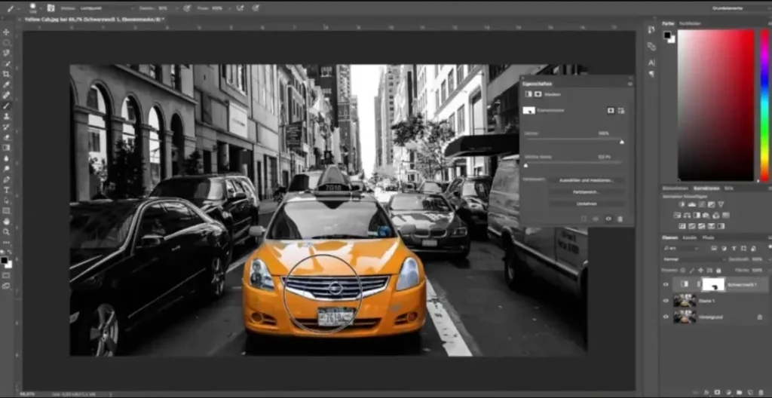Add a Levels adjustment icon

(x=692, y=204)
